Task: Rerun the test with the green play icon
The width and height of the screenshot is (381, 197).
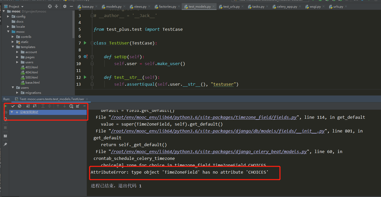Action: tap(6, 106)
